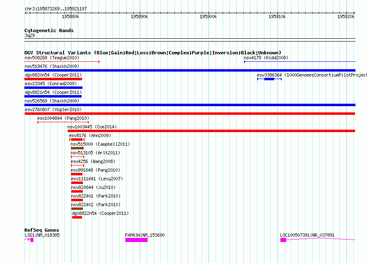Click the esv23345 (Conrad2009) label

(51, 84)
